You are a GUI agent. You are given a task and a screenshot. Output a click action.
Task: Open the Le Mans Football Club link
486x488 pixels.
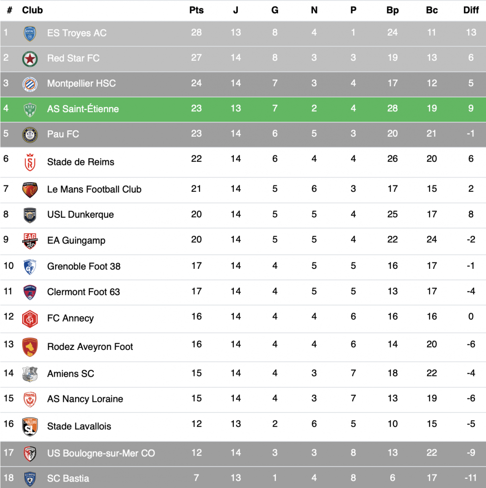point(94,190)
